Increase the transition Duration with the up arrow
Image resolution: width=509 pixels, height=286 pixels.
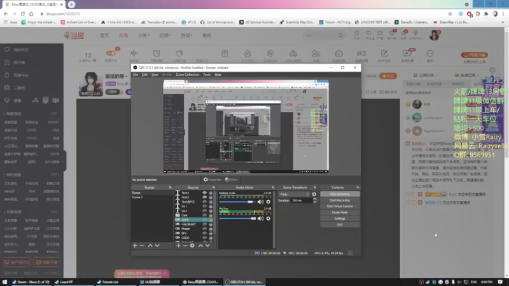[314, 199]
